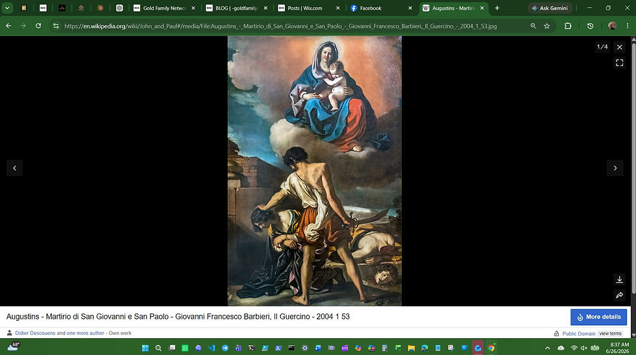Switch to the pinned white Wix tab

pos(43,8)
